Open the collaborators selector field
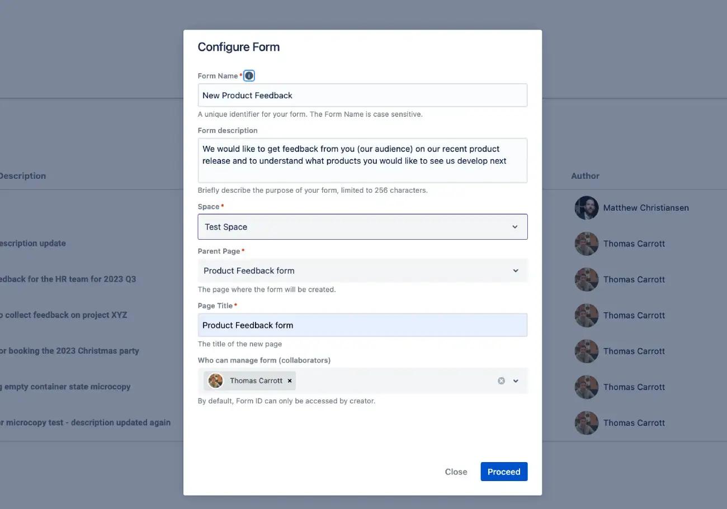The height and width of the screenshot is (509, 727). pos(362,380)
